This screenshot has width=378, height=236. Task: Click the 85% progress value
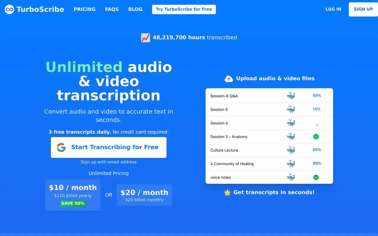click(317, 150)
